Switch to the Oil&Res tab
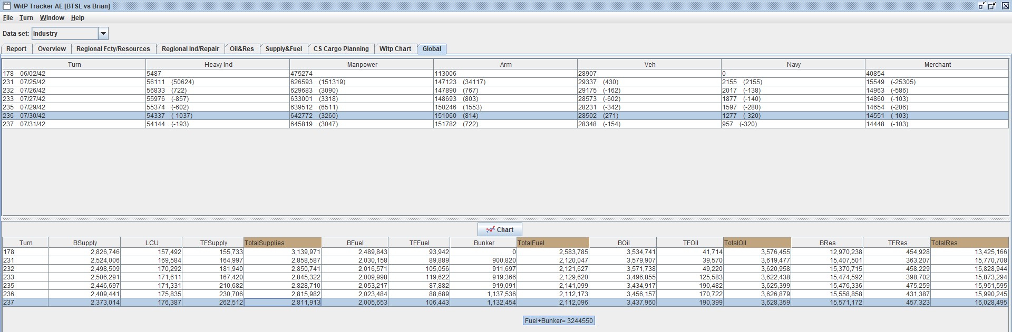 [x=242, y=49]
